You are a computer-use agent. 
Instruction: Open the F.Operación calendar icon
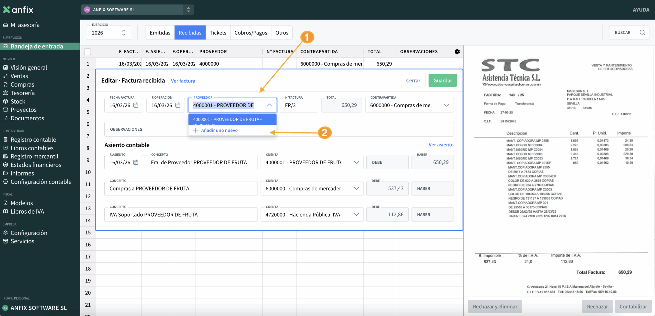(x=178, y=105)
